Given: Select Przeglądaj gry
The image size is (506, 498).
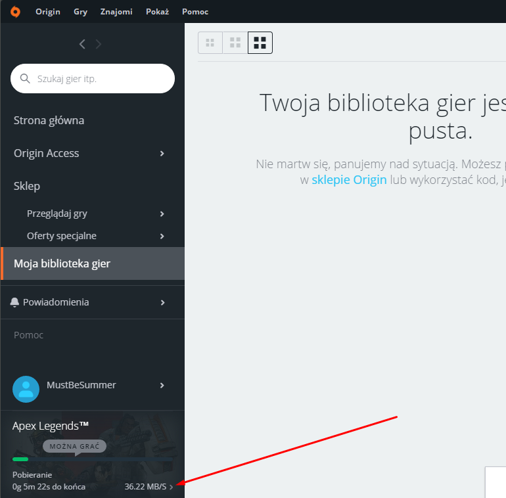Looking at the screenshot, I should pyautogui.click(x=57, y=214).
